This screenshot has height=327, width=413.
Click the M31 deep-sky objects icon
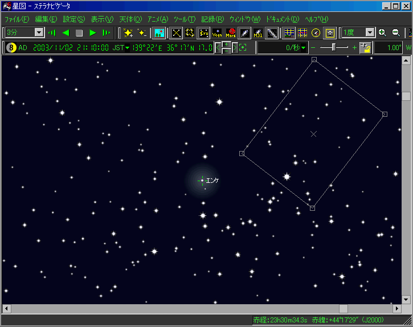[x=258, y=33]
